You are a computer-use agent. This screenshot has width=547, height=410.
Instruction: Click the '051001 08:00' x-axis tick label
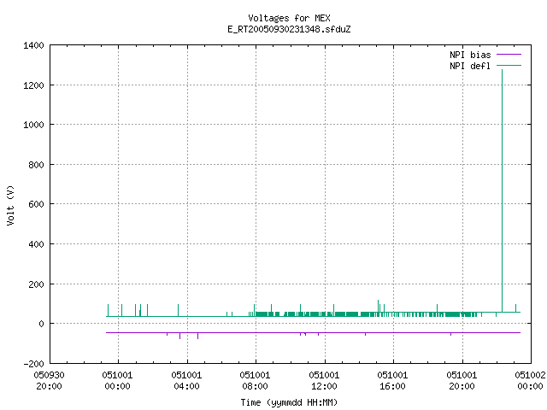click(x=255, y=381)
